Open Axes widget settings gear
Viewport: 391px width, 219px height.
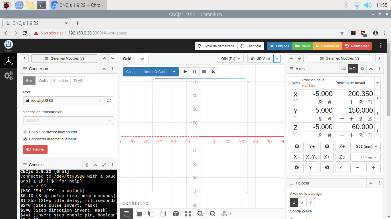tap(362, 69)
